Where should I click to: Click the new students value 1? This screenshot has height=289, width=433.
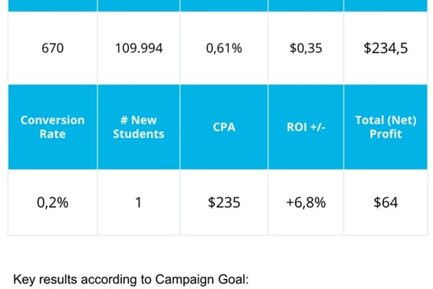coord(139,202)
